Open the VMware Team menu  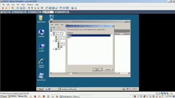coord(23,5)
